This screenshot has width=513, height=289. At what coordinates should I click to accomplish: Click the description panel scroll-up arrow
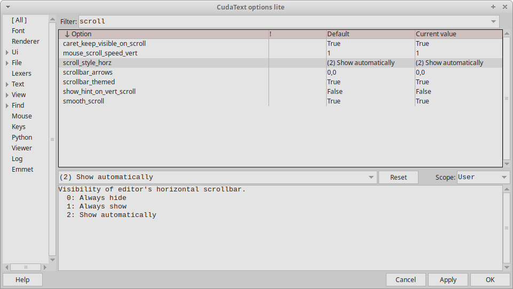tap(507, 189)
